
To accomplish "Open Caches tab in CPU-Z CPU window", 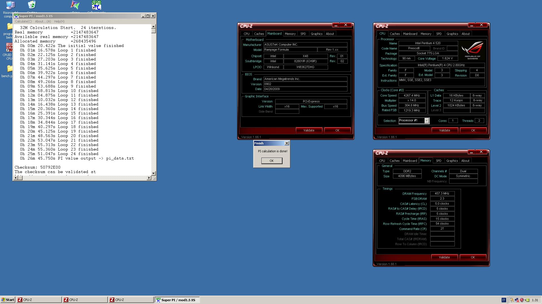I will point(395,34).
